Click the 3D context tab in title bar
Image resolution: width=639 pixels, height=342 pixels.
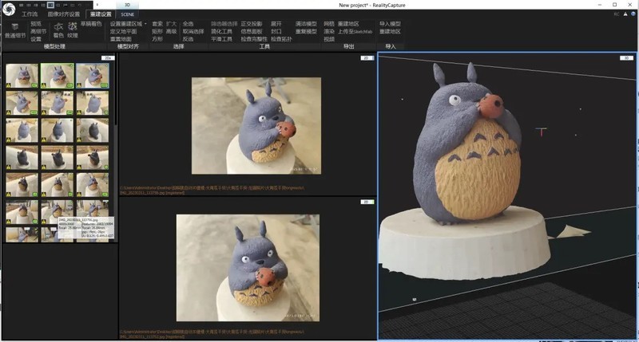tap(128, 5)
